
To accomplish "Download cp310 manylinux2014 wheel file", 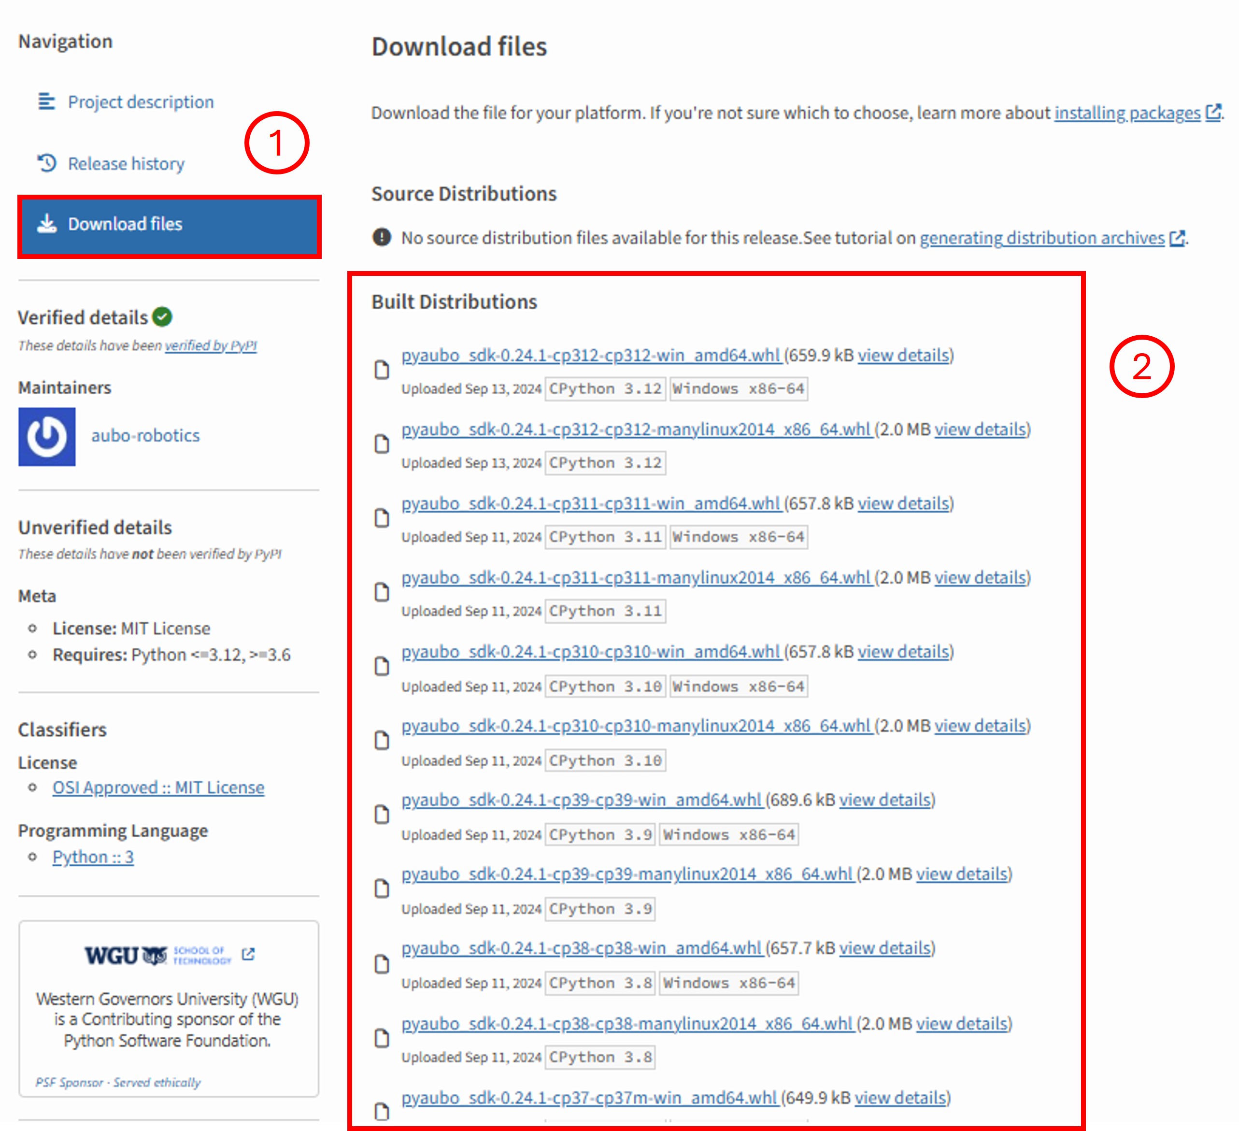I will point(637,726).
